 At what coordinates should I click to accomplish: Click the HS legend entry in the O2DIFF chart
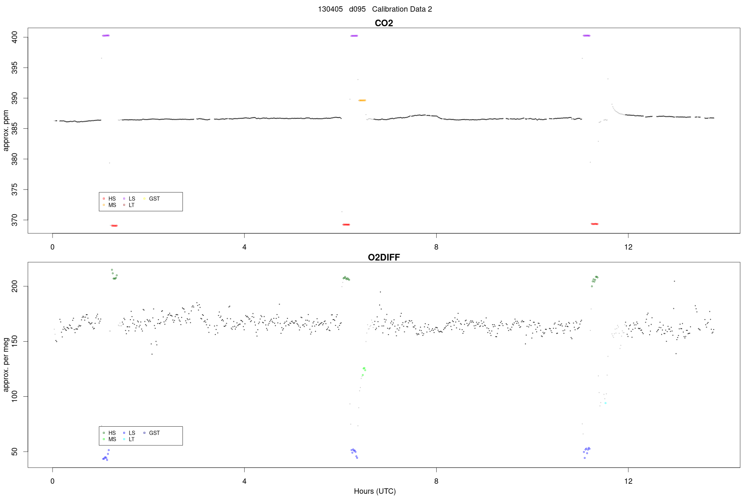(x=110, y=433)
